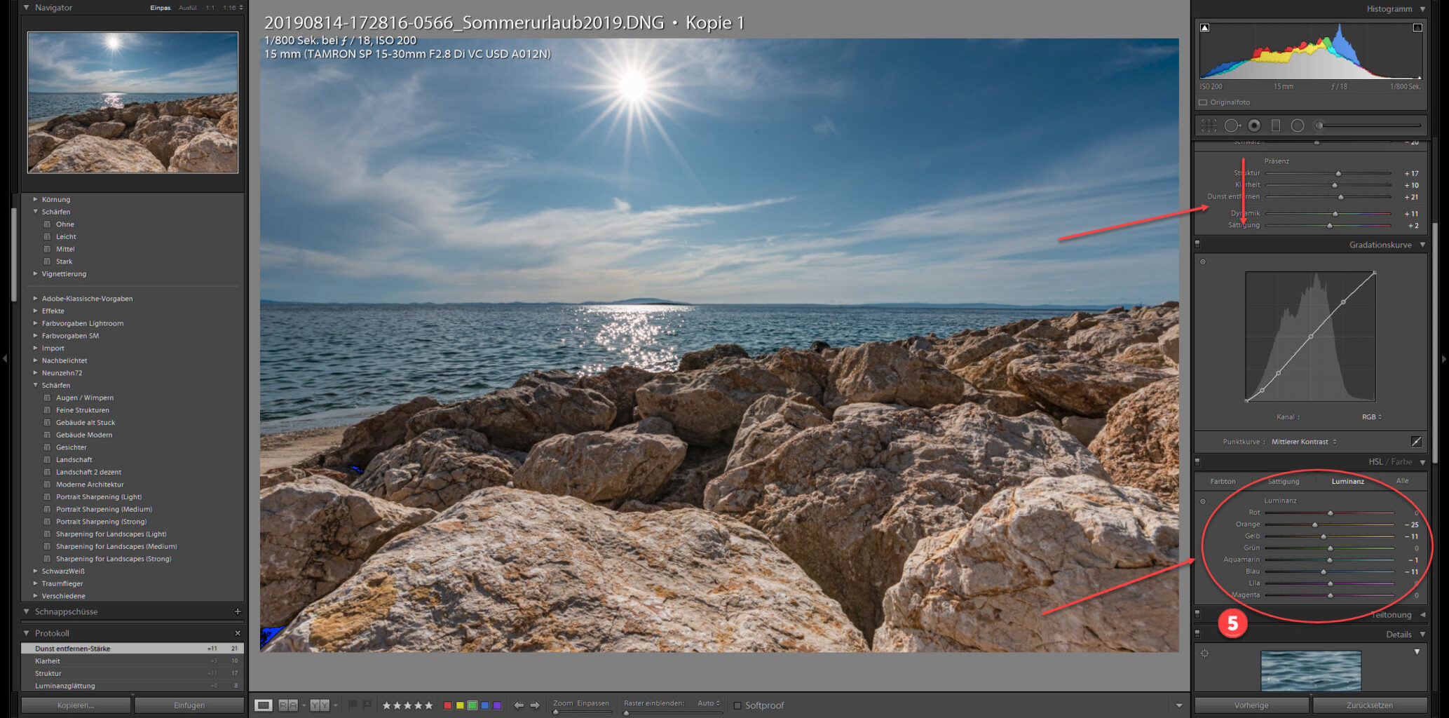Open the Raster einblenden Auto dropdown

point(709,703)
